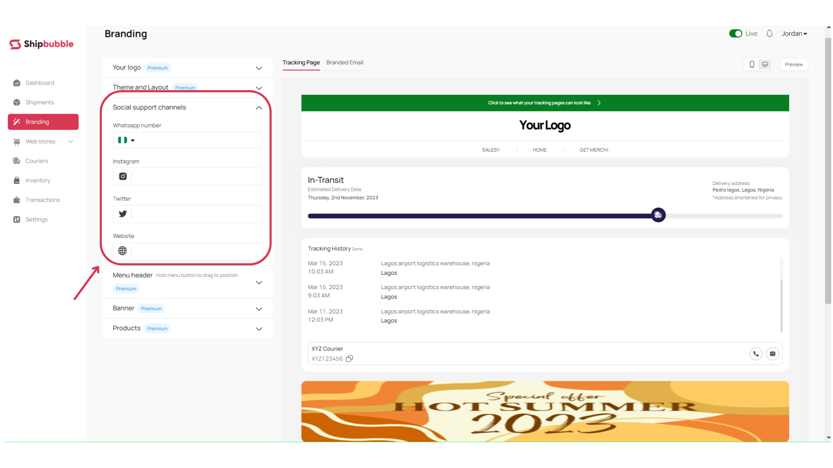Open the Jordan account menu
The height and width of the screenshot is (468, 833).
[794, 34]
